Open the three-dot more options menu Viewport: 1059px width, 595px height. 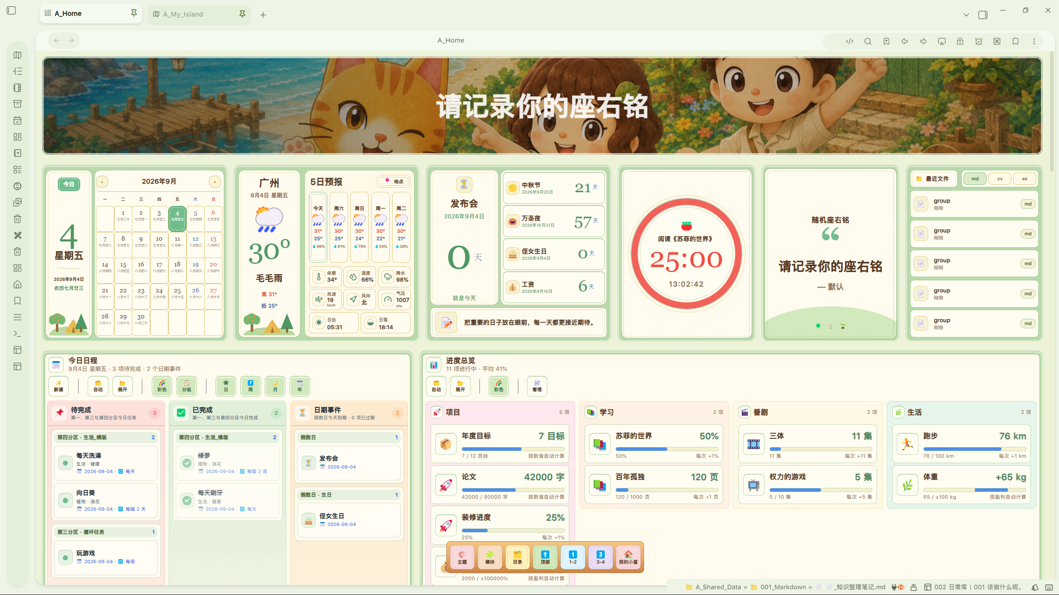coord(1034,41)
